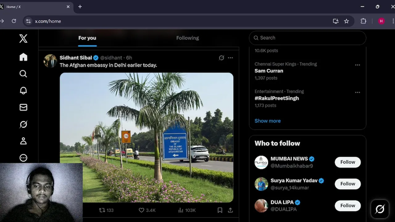The height and width of the screenshot is (222, 395).
Task: Open the 6h post timestamp
Action: [x=129, y=58]
